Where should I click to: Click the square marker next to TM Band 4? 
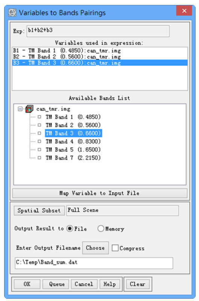[39, 141]
